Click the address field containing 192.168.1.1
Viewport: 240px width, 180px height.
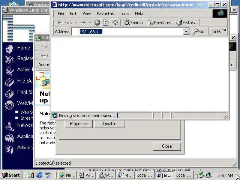pyautogui.click(x=127, y=31)
